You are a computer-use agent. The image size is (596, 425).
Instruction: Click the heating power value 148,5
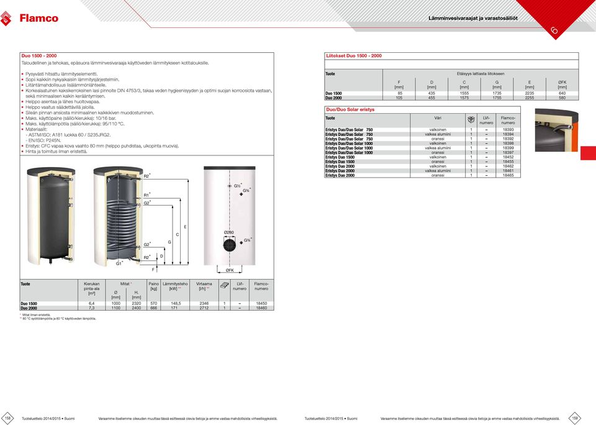pyautogui.click(x=176, y=304)
